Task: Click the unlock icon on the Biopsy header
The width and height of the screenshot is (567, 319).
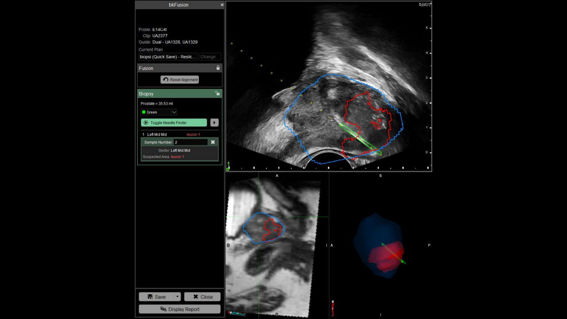Action: [x=217, y=93]
